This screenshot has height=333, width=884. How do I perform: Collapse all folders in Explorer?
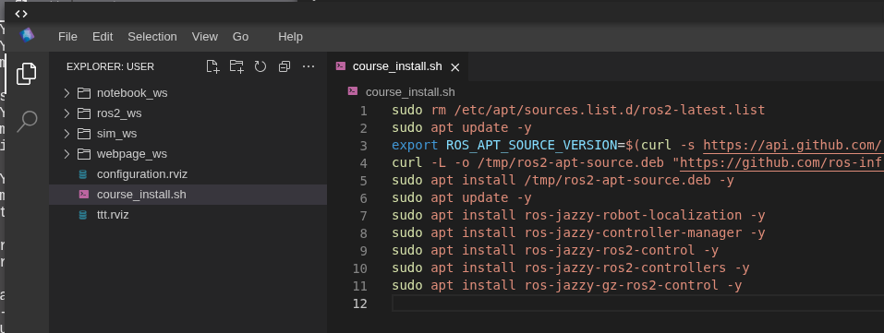tap(285, 66)
